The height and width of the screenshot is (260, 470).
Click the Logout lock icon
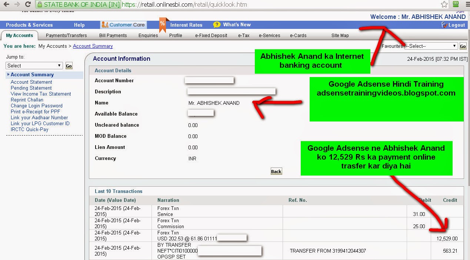tap(444, 25)
